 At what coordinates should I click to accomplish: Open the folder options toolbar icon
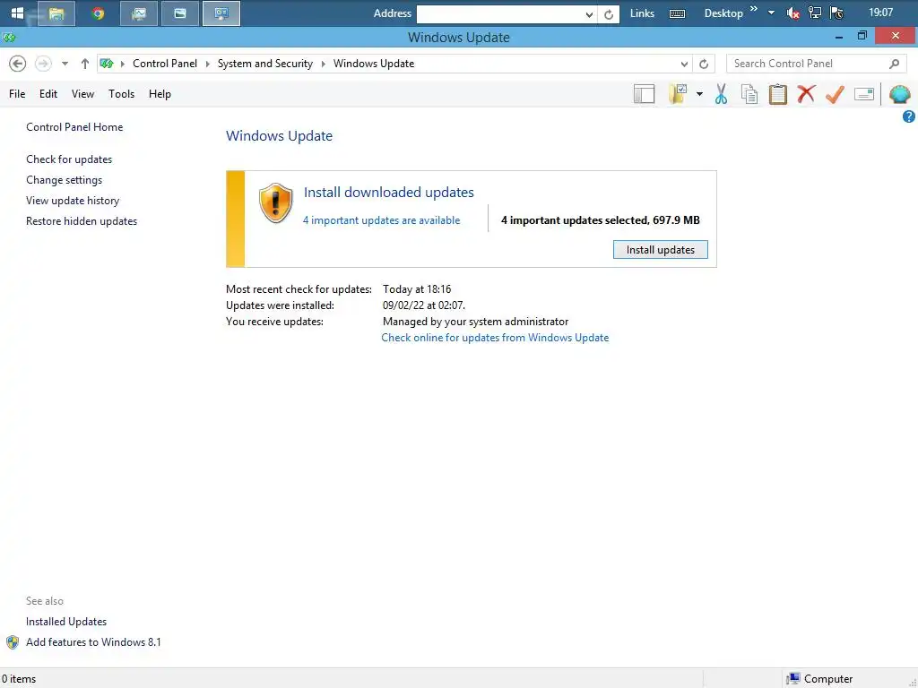point(678,93)
